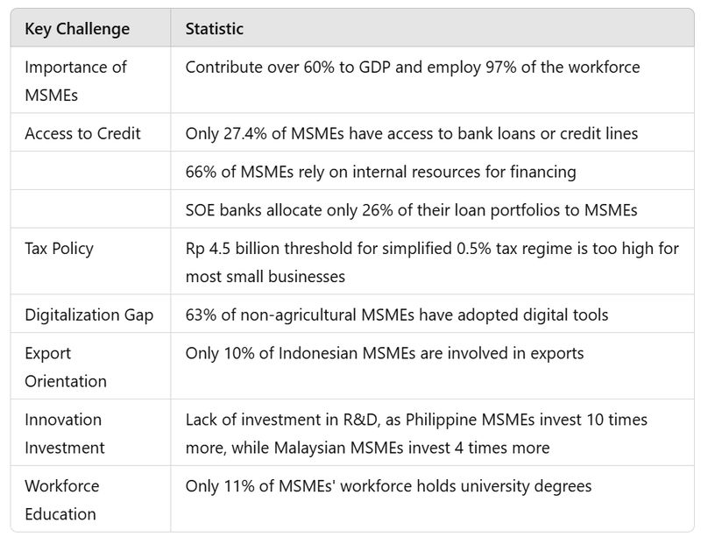Click empty Key Challenge cell beside 66% row
The width and height of the screenshot is (701, 537).
point(91,171)
